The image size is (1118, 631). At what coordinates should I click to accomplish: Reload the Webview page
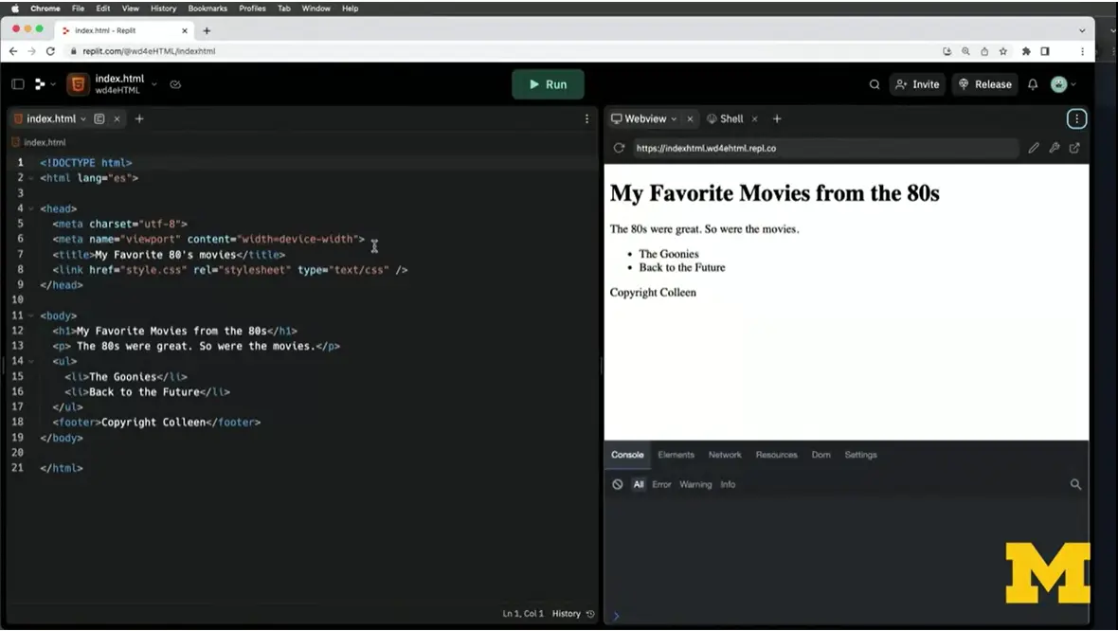point(619,148)
